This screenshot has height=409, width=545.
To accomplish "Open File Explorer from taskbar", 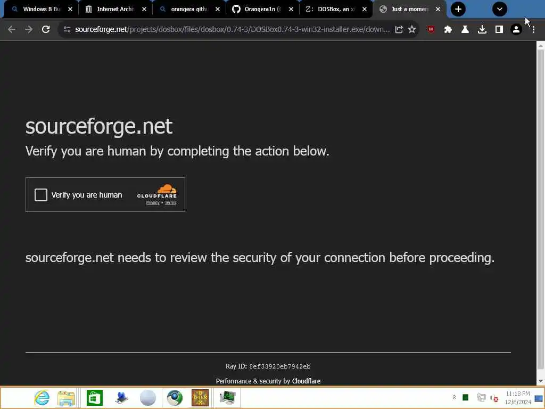I will tap(66, 398).
